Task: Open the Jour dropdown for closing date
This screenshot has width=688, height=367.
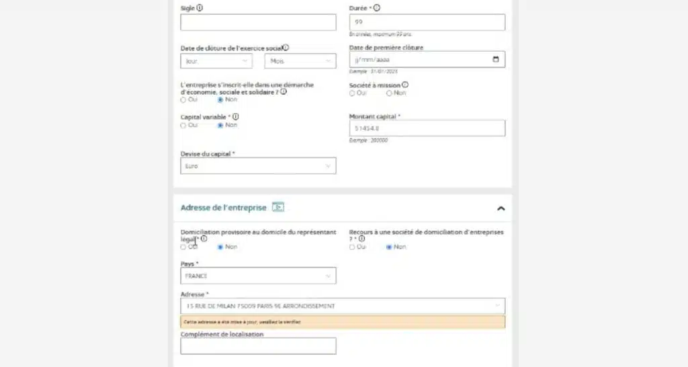Action: (216, 61)
